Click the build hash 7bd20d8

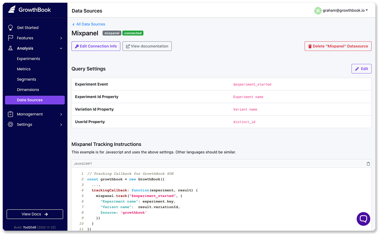point(29,227)
